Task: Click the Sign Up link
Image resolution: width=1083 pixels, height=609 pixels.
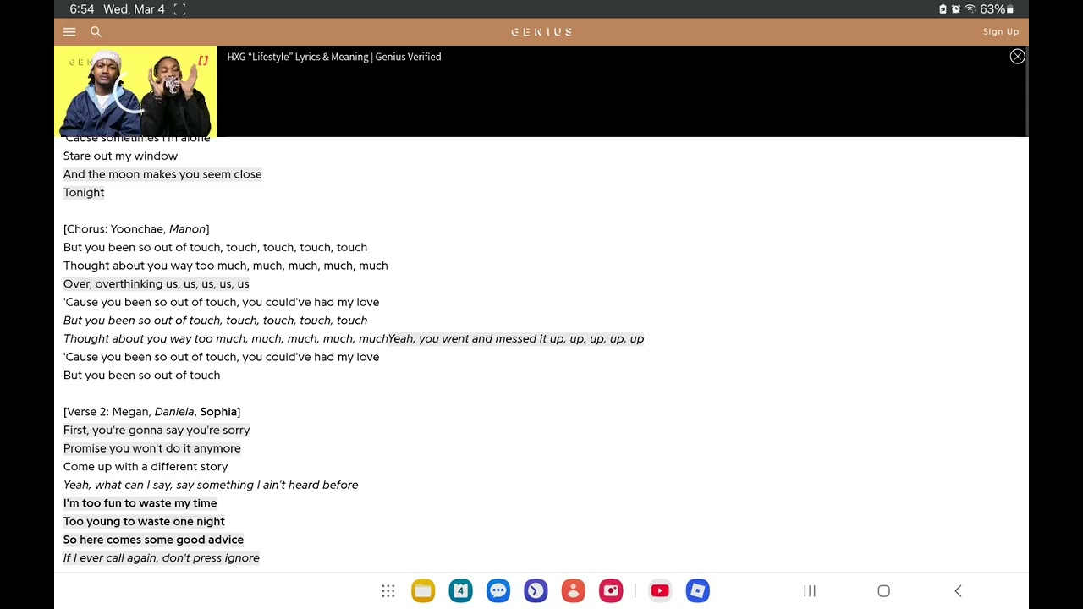Action: pos(1001,32)
